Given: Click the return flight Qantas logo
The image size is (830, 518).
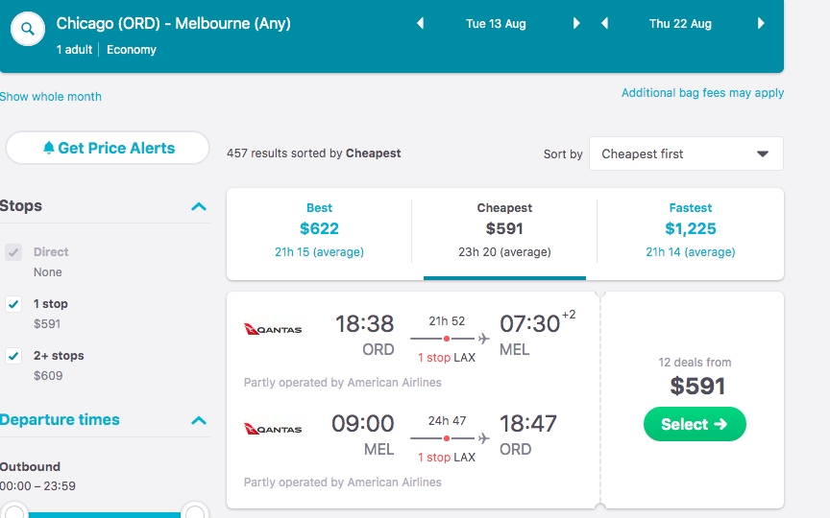Looking at the screenshot, I should pos(273,430).
